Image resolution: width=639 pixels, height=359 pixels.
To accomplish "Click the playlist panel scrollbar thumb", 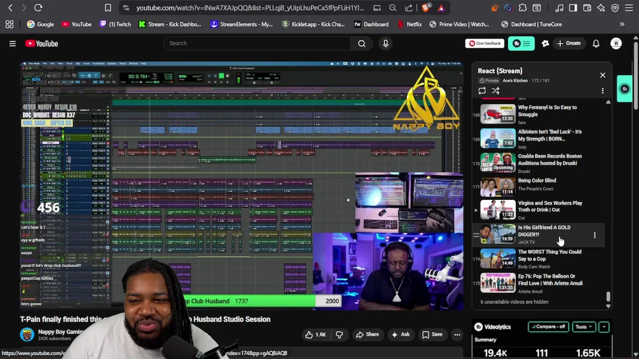I will click(x=608, y=296).
